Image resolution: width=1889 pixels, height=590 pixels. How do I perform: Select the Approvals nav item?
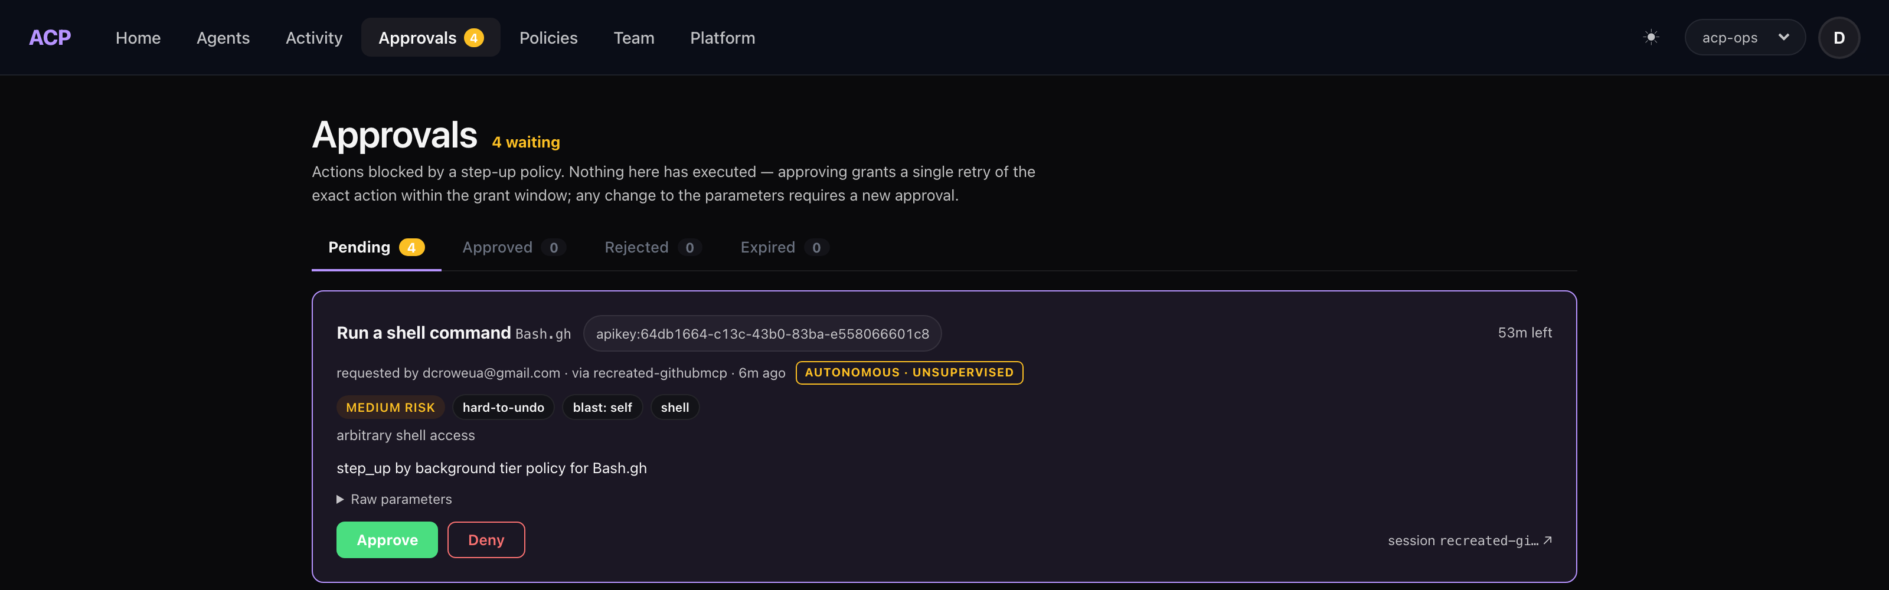pyautogui.click(x=430, y=37)
